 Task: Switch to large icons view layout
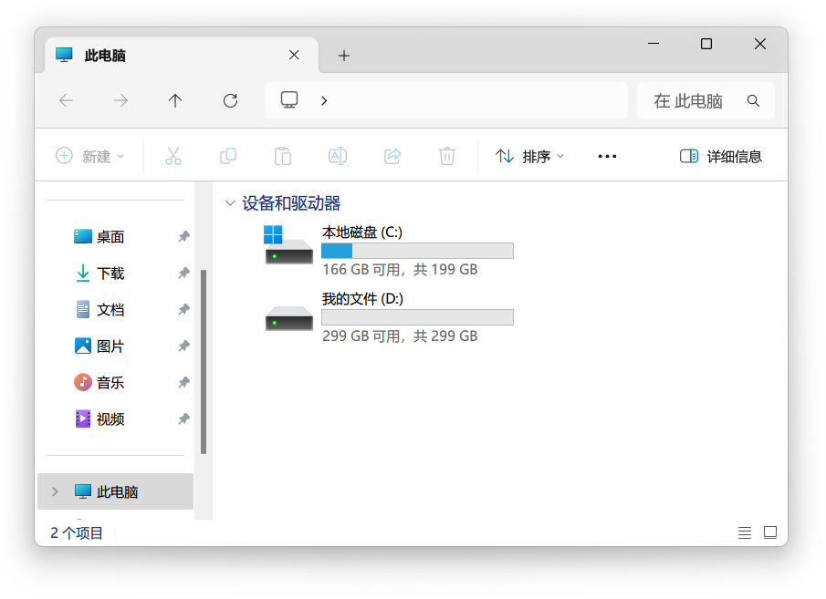(770, 532)
